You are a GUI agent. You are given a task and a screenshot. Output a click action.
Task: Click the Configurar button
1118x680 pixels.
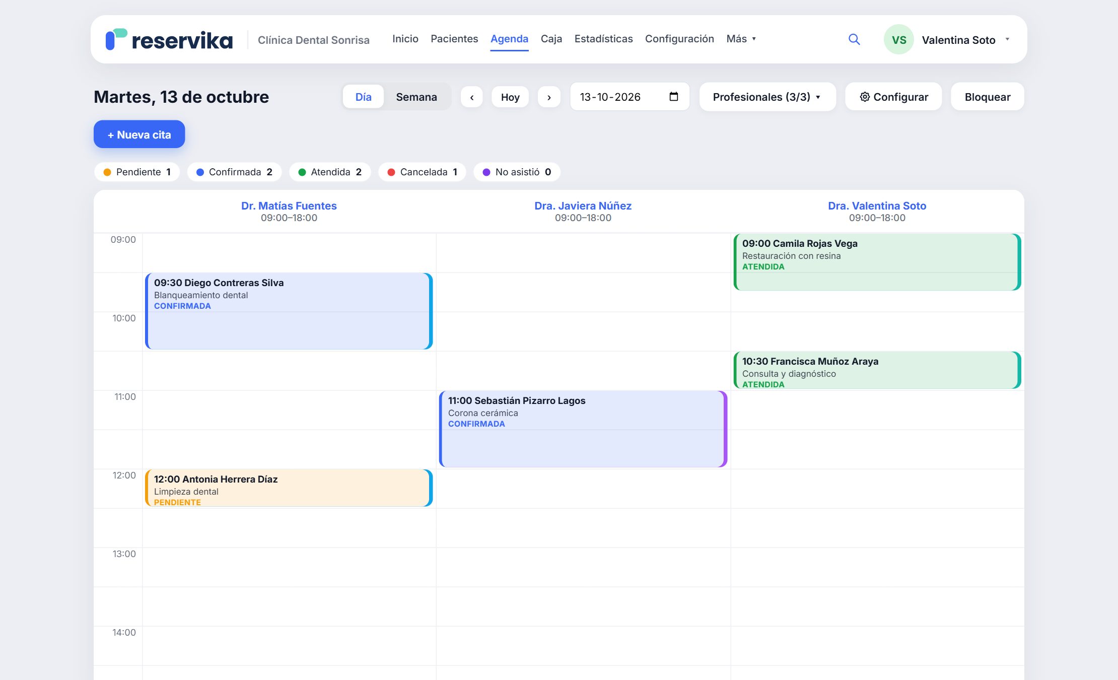pos(893,97)
